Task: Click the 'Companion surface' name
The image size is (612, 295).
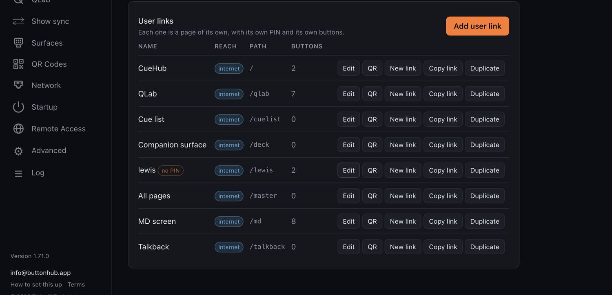Action: click(172, 145)
